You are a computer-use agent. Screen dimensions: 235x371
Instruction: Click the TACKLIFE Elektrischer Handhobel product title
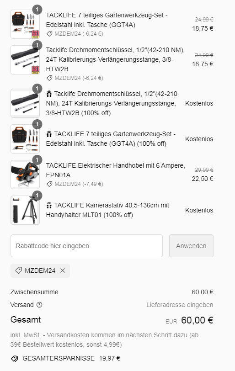click(x=116, y=170)
